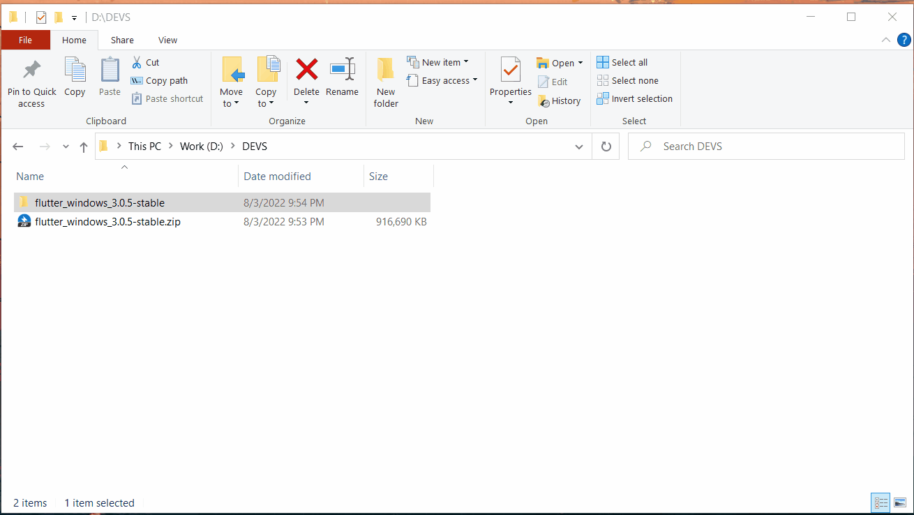Click Edit in the Open group
This screenshot has height=515, width=914.
coord(553,82)
